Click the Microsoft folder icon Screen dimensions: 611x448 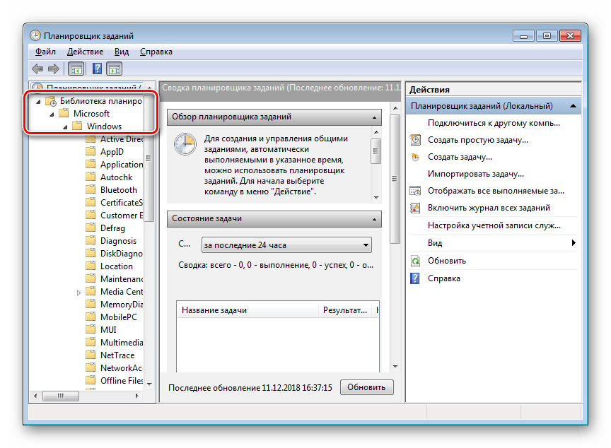(64, 113)
